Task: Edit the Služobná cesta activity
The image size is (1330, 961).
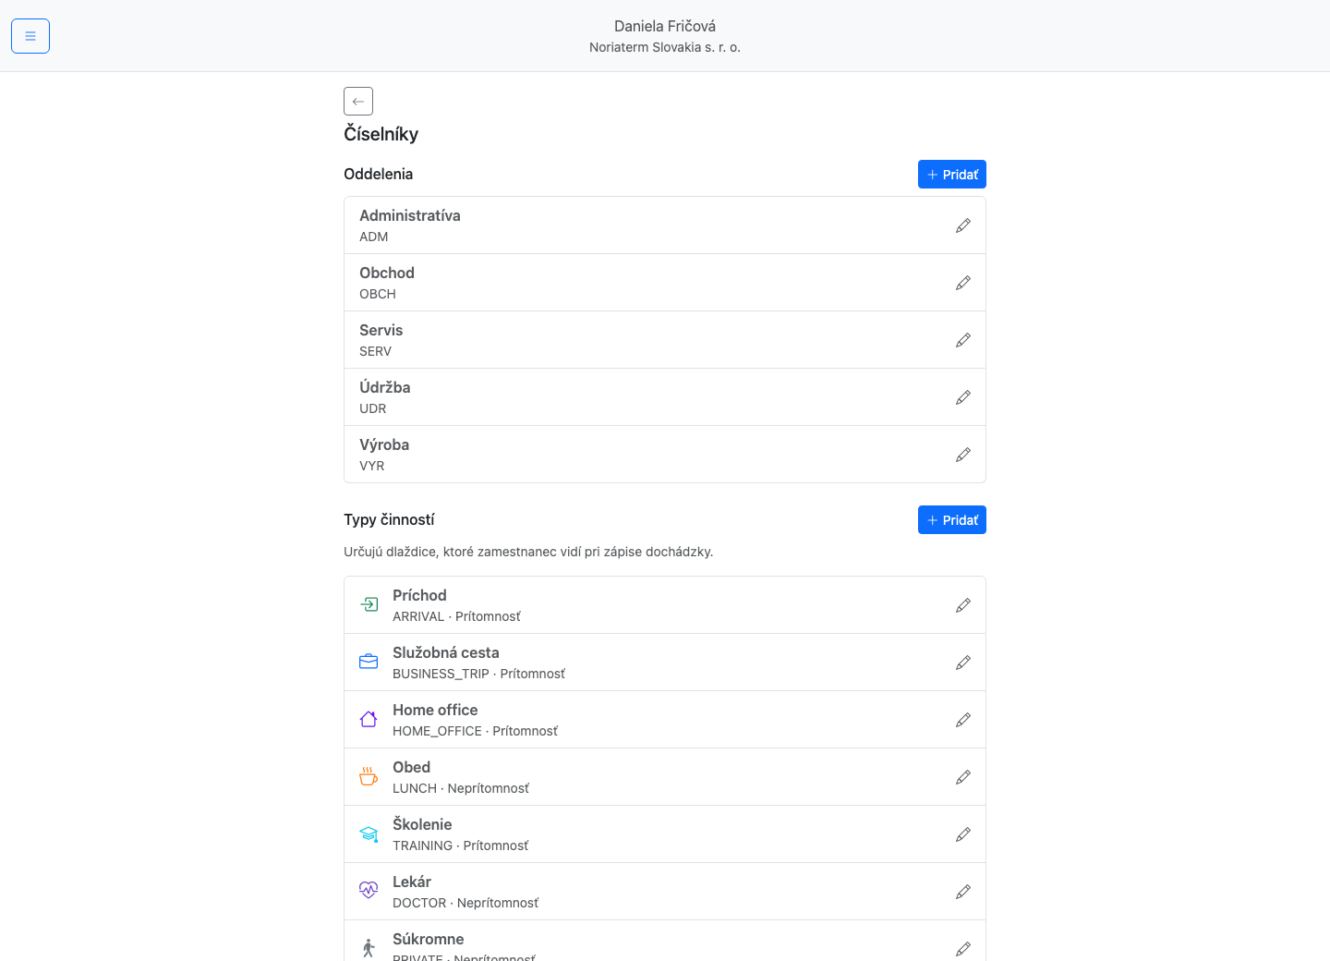Action: tap(963, 663)
